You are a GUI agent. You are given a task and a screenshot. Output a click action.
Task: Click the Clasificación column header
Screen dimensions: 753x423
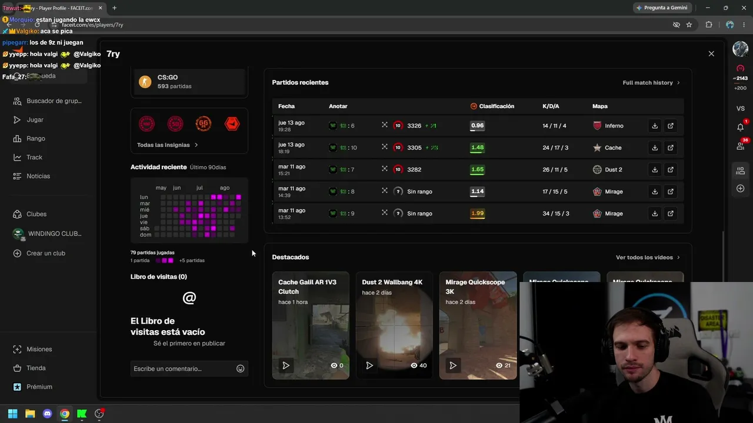[492, 106]
